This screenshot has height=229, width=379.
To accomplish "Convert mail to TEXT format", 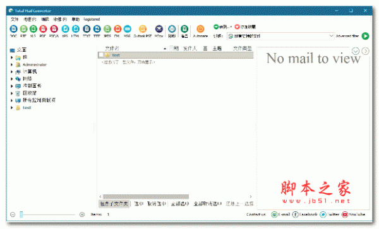I will [87, 31].
